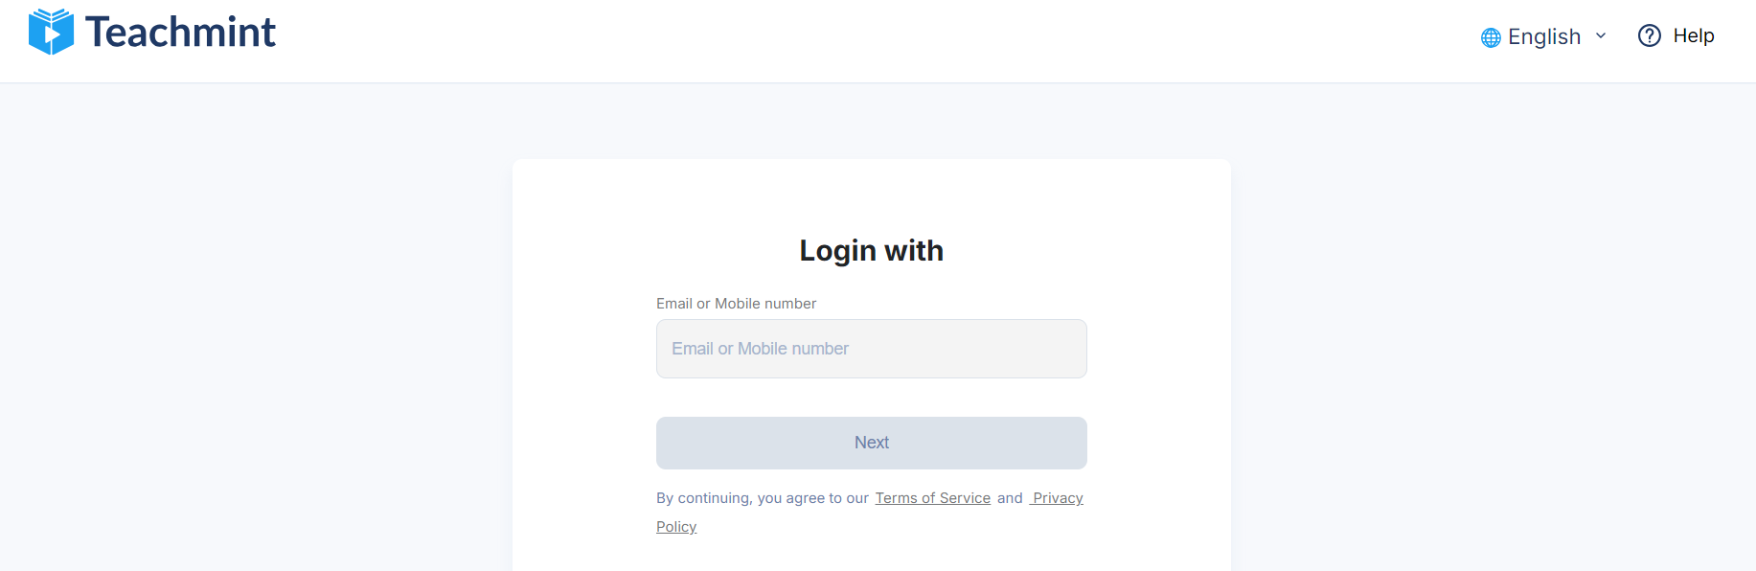This screenshot has width=1756, height=571.
Task: Click the placeholder text inside the input box
Action: pyautogui.click(x=760, y=349)
